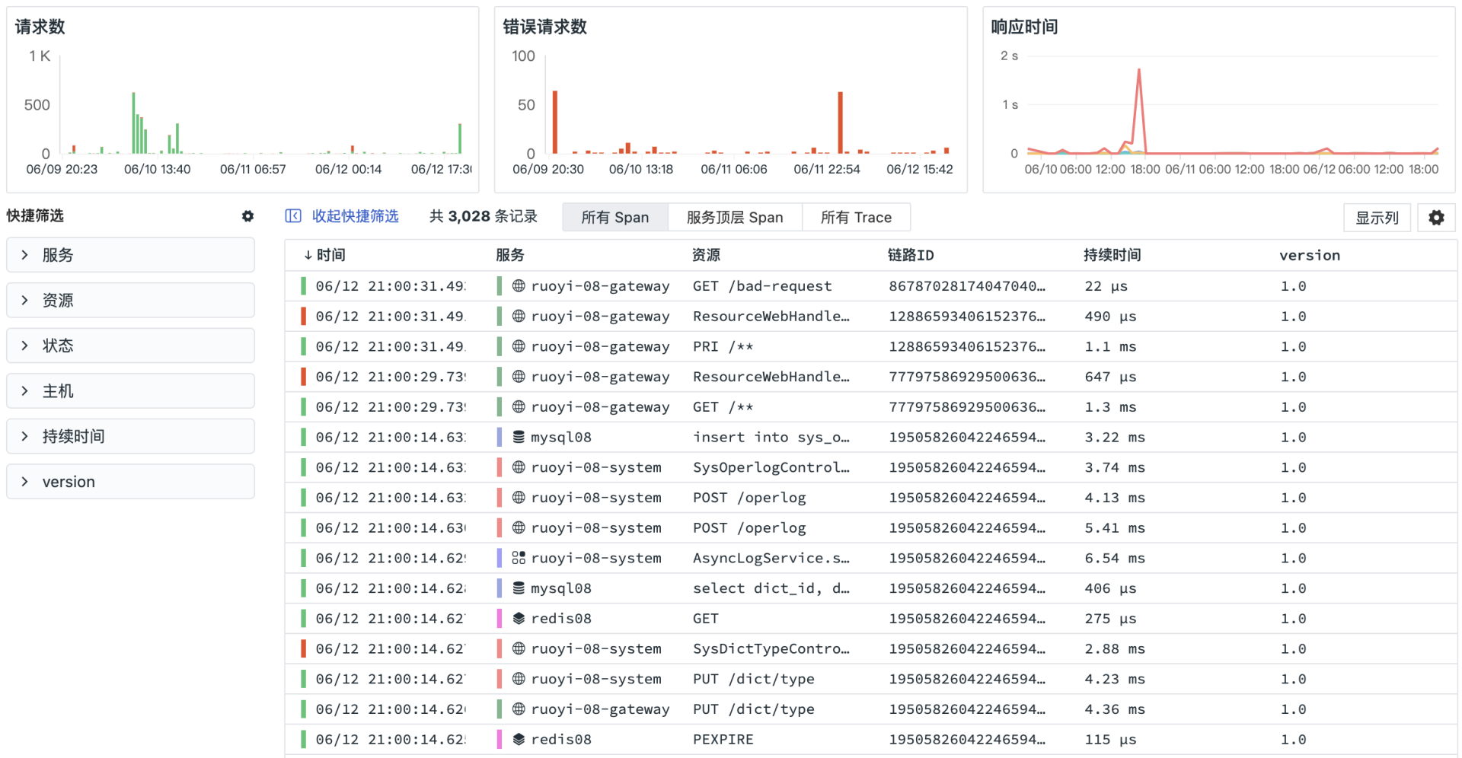This screenshot has height=758, width=1462.
Task: Open table settings gear next to 显示列
Action: pos(1436,218)
